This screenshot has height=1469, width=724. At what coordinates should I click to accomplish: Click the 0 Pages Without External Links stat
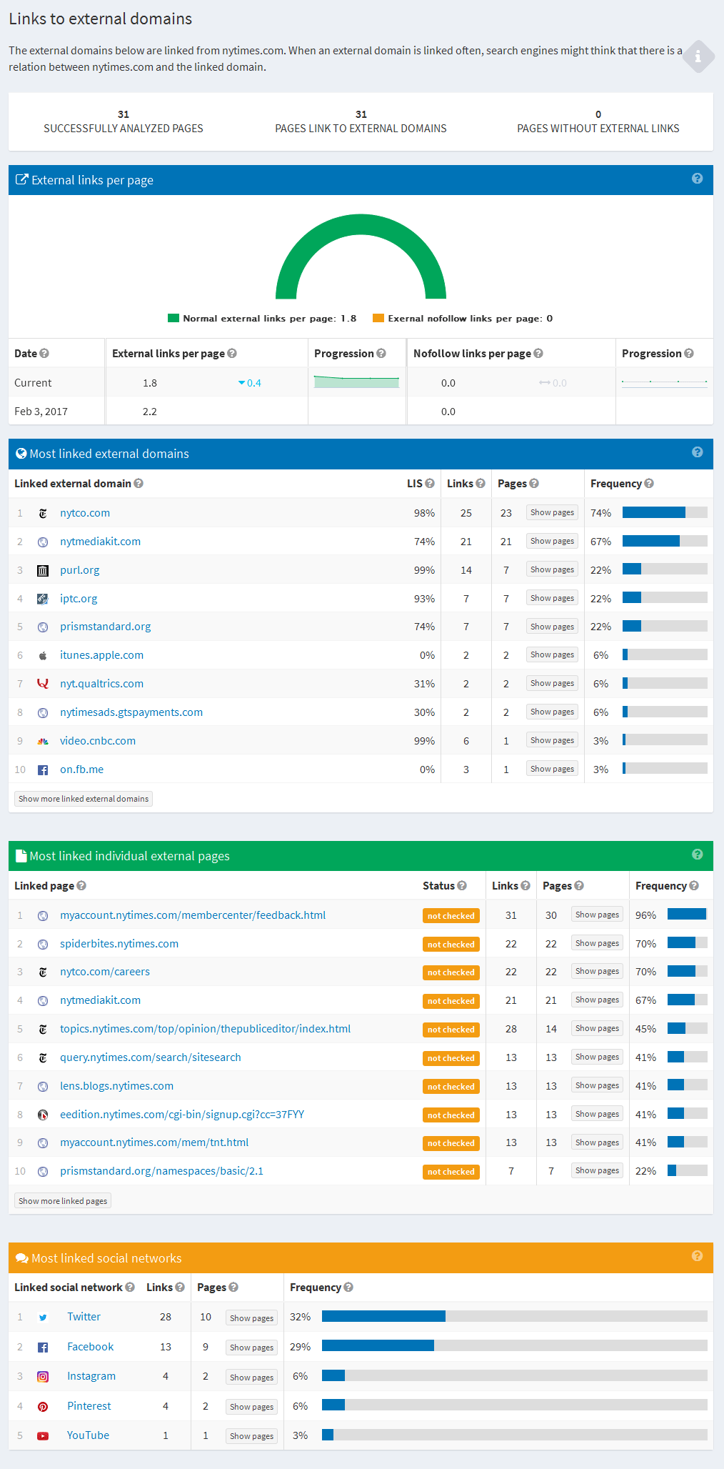598,121
